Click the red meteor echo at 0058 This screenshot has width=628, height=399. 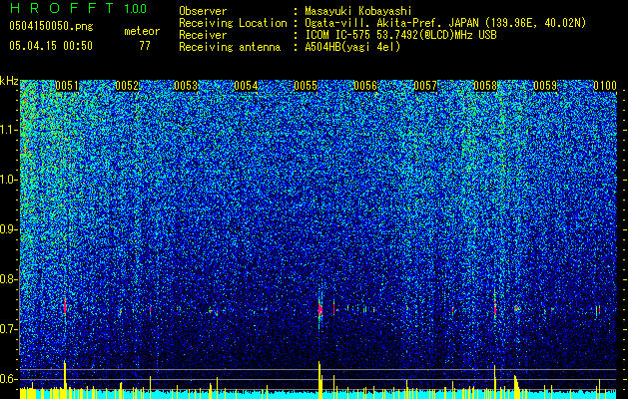495,308
